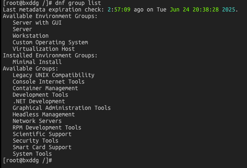Screen dimensions: 247x168
Task: Click on 'Container Management' entry
Action: pos(45,88)
